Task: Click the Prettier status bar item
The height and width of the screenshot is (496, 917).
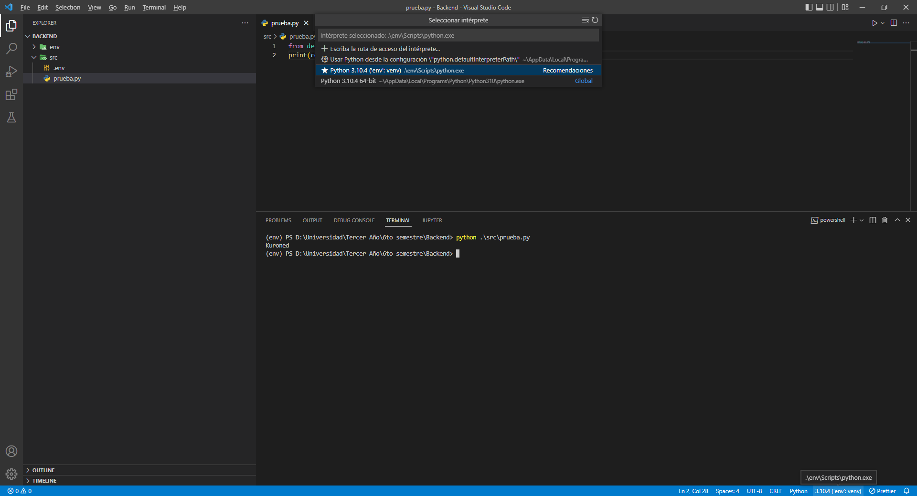Action: 882,491
